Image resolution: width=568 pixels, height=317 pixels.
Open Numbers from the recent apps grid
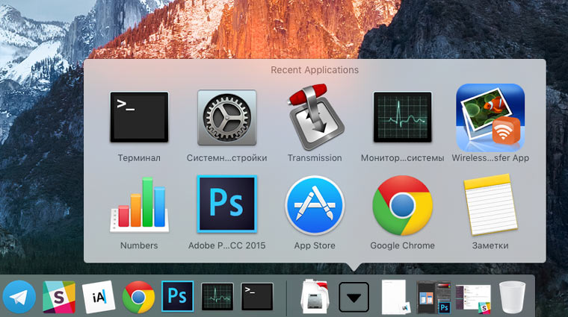coord(139,205)
